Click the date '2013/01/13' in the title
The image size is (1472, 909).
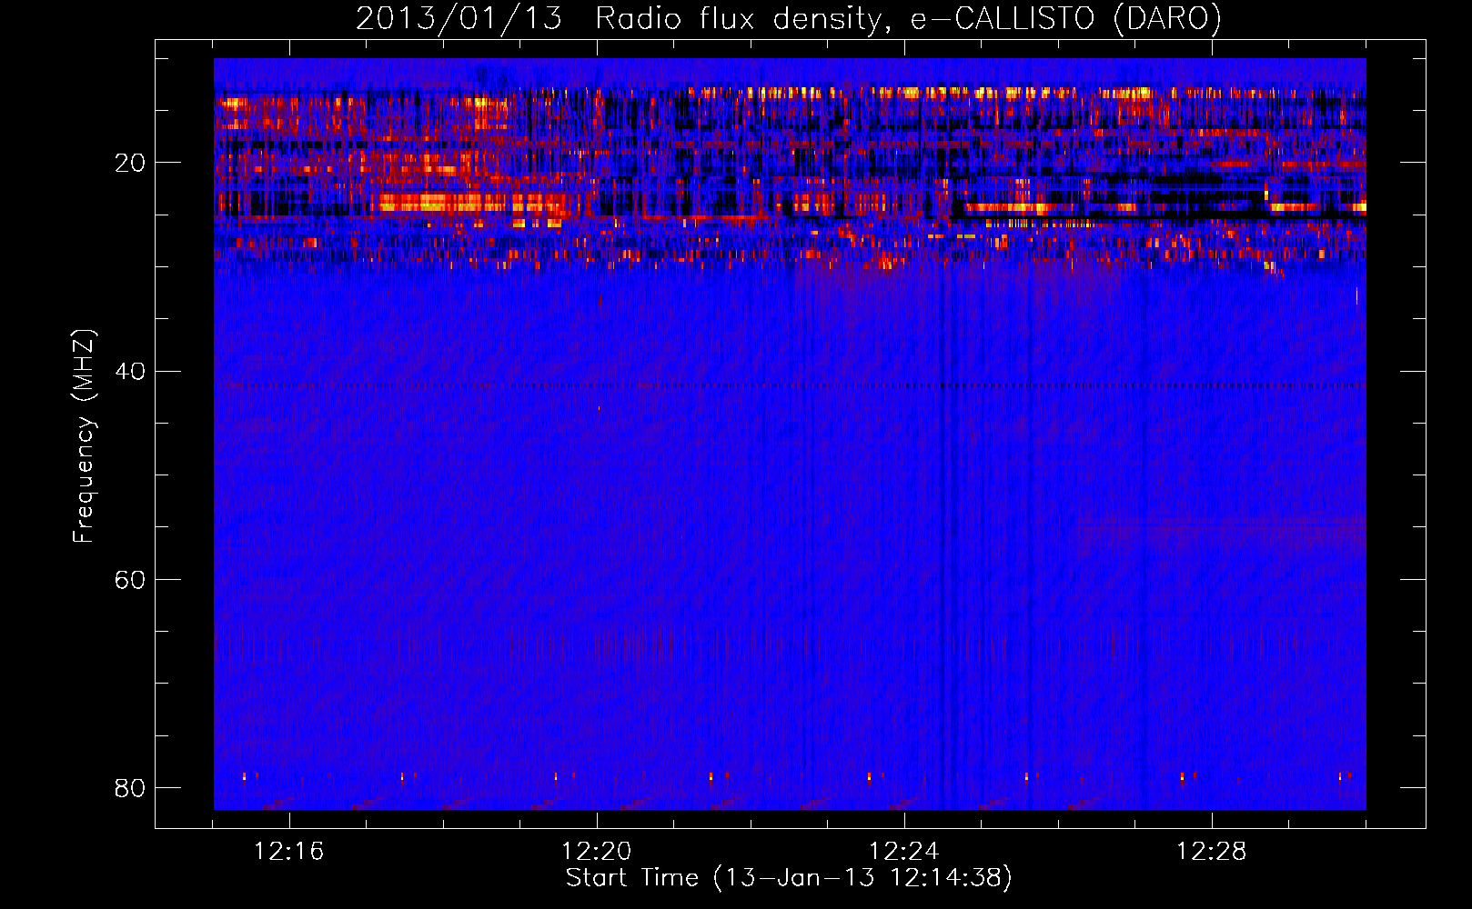click(459, 19)
